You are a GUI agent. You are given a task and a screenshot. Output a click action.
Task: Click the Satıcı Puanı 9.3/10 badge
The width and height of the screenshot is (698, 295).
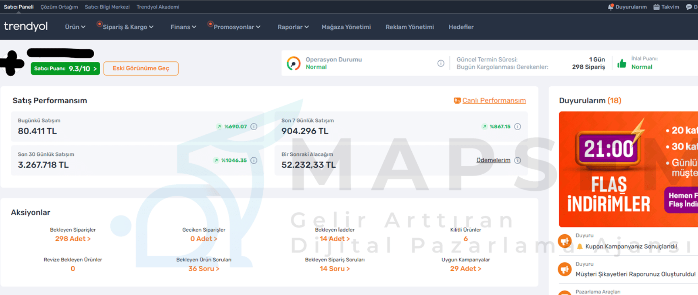65,68
